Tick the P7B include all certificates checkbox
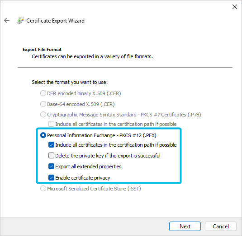The width and height of the screenshot is (242, 236). [51, 124]
